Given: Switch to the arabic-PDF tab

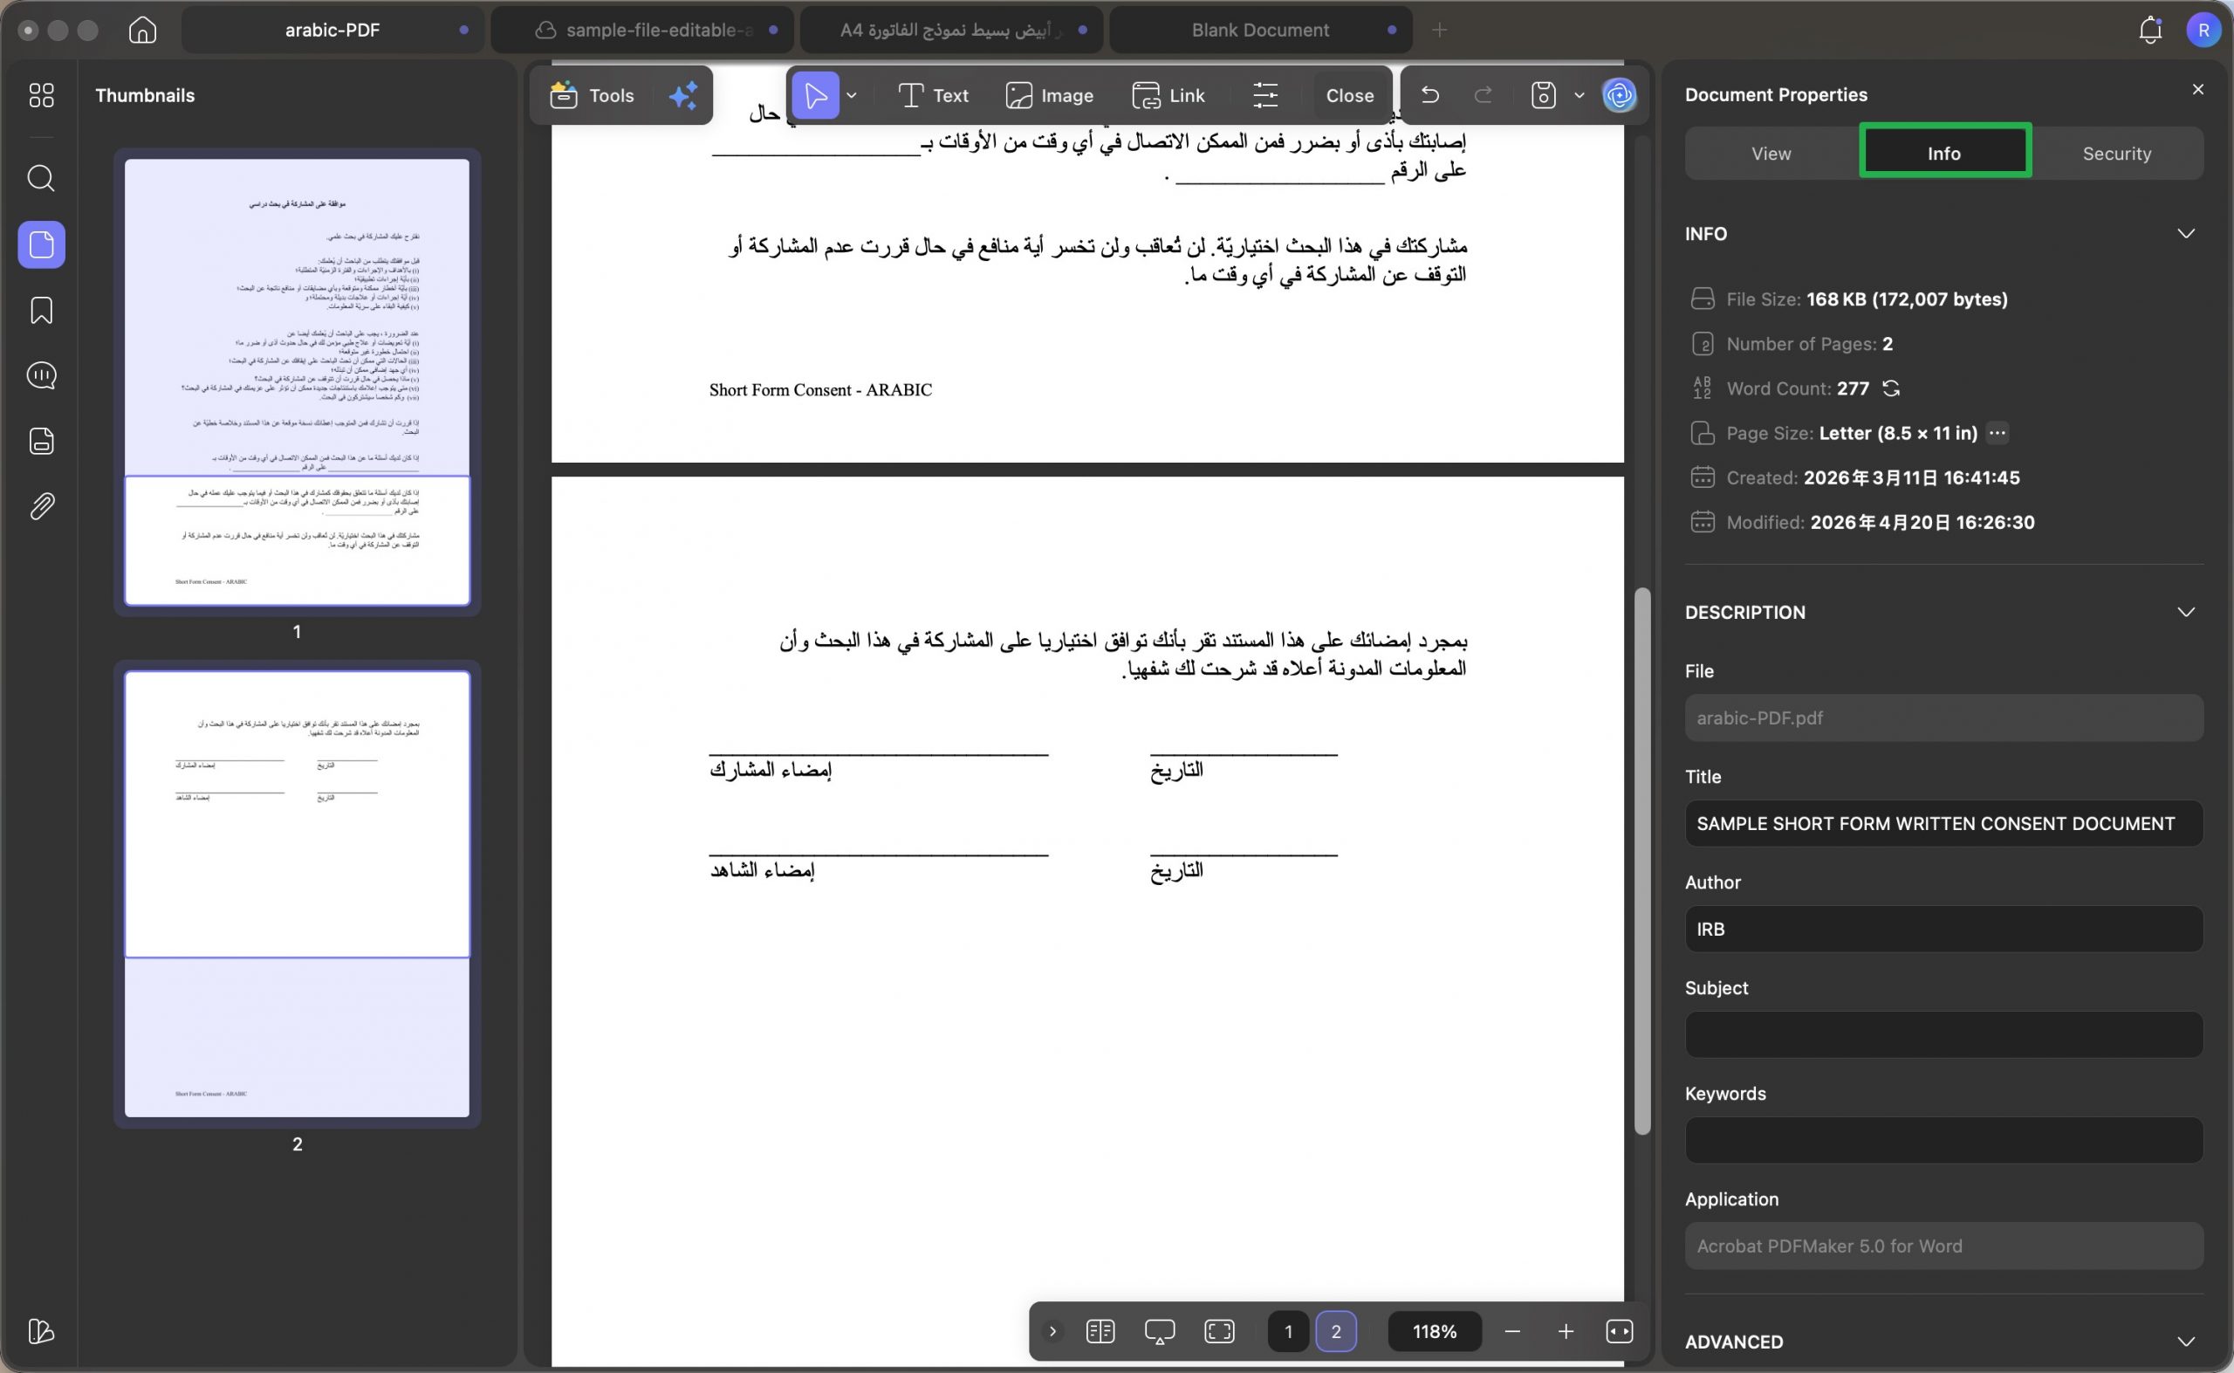Looking at the screenshot, I should coord(332,30).
